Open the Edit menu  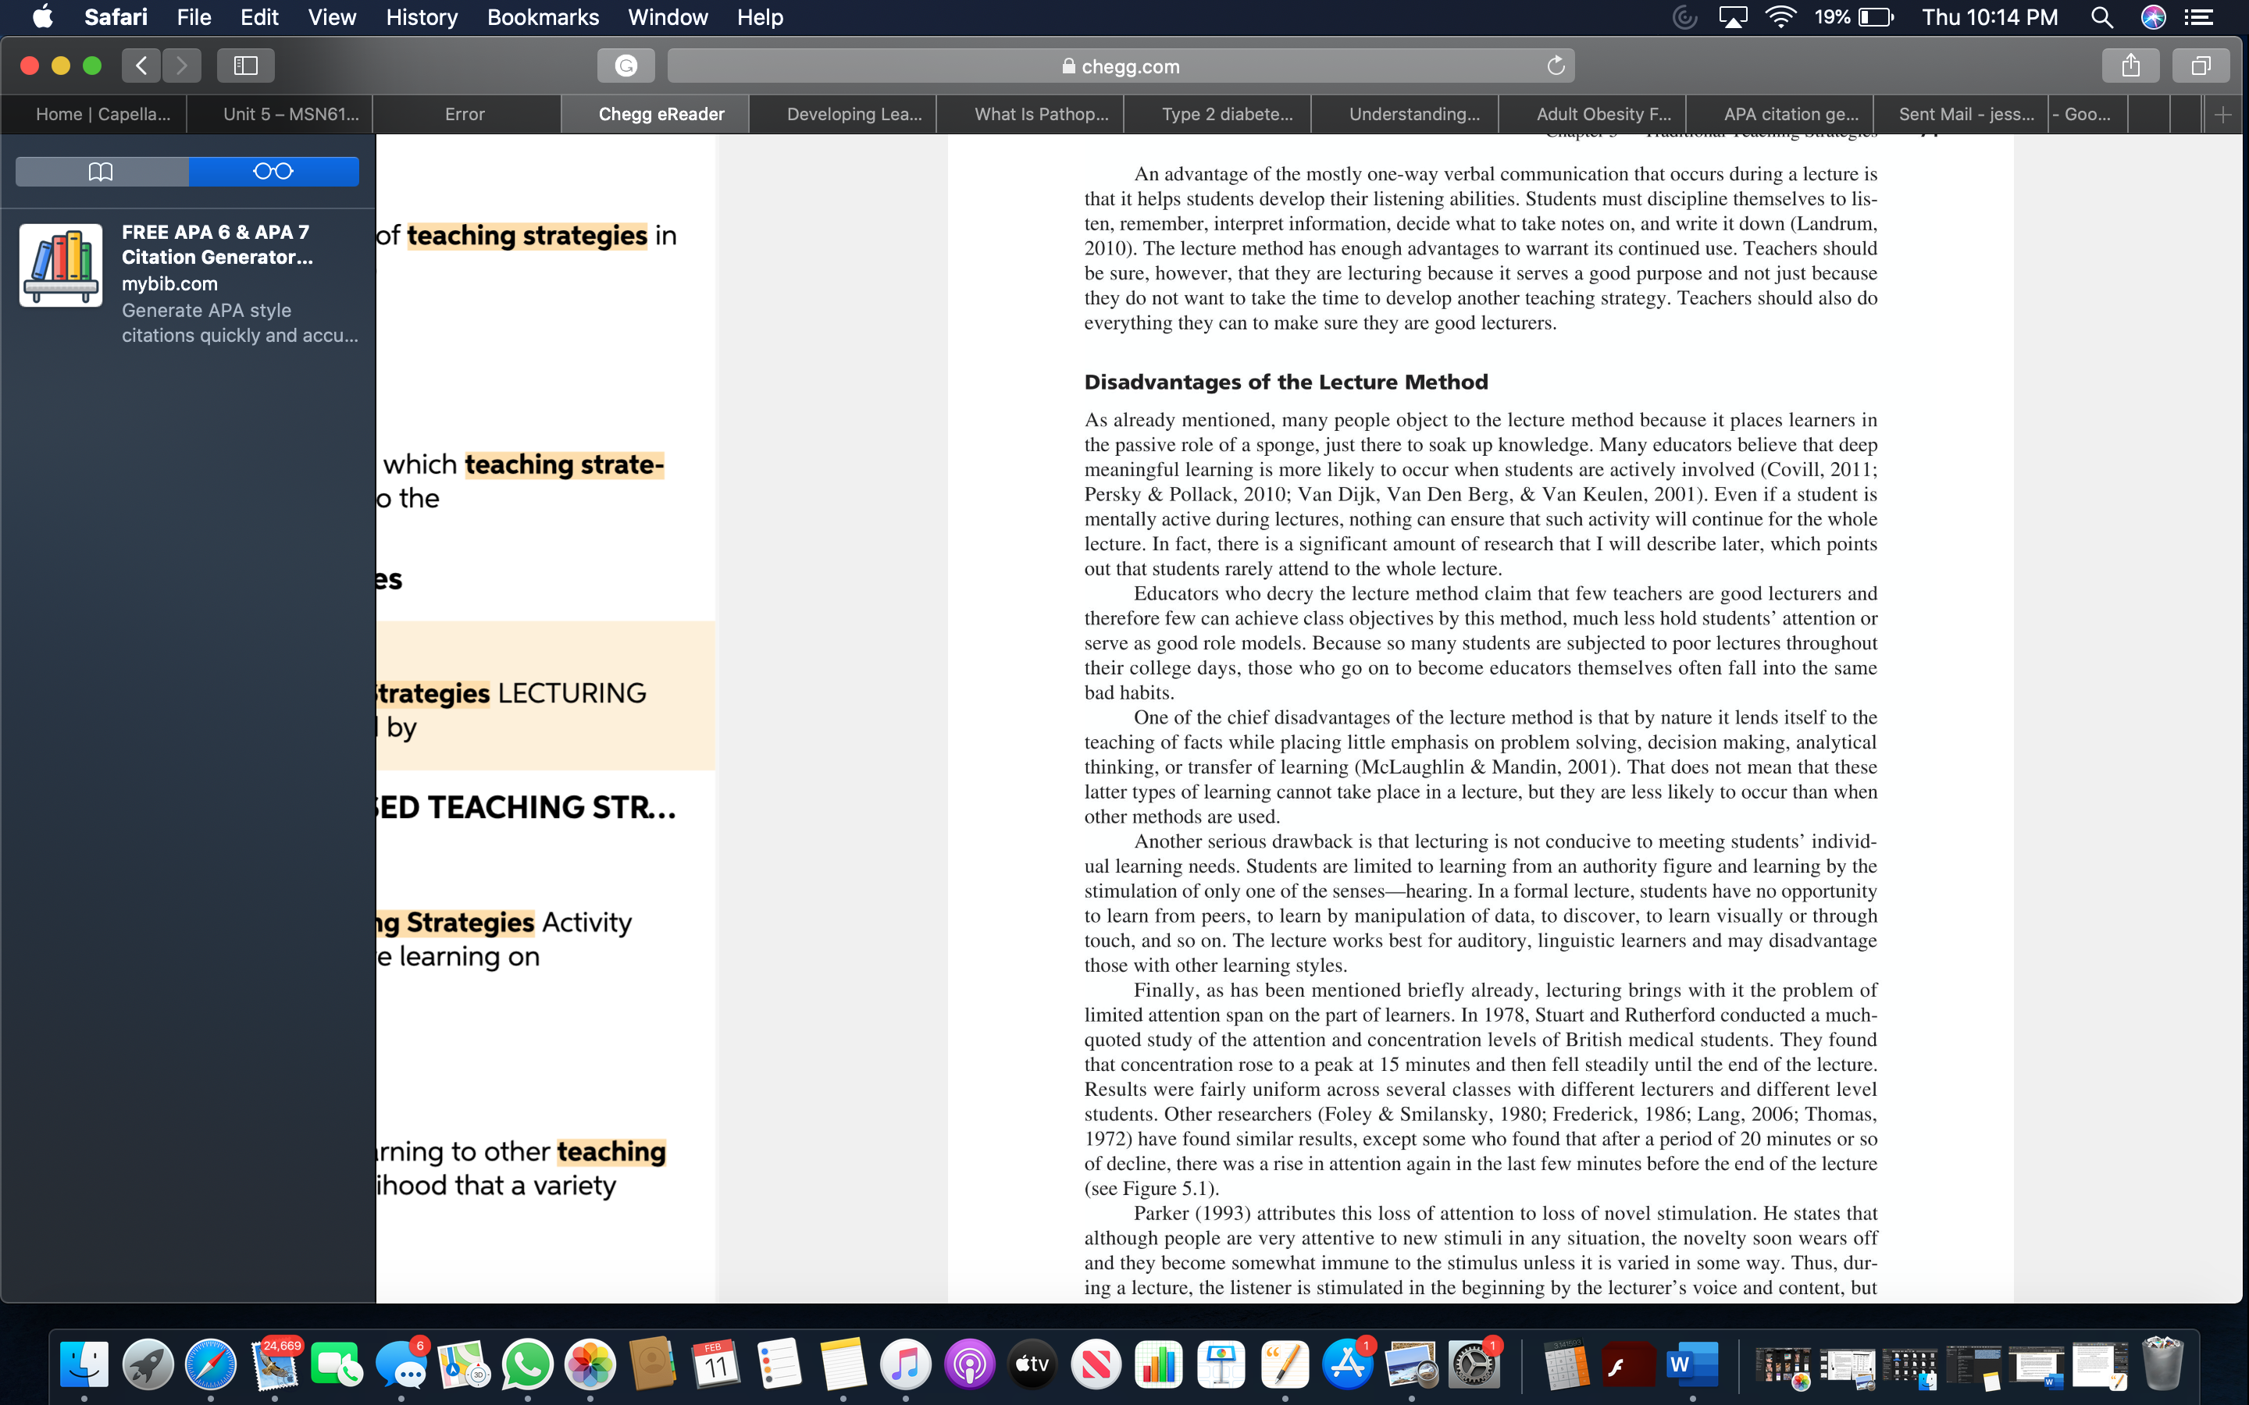tap(259, 16)
